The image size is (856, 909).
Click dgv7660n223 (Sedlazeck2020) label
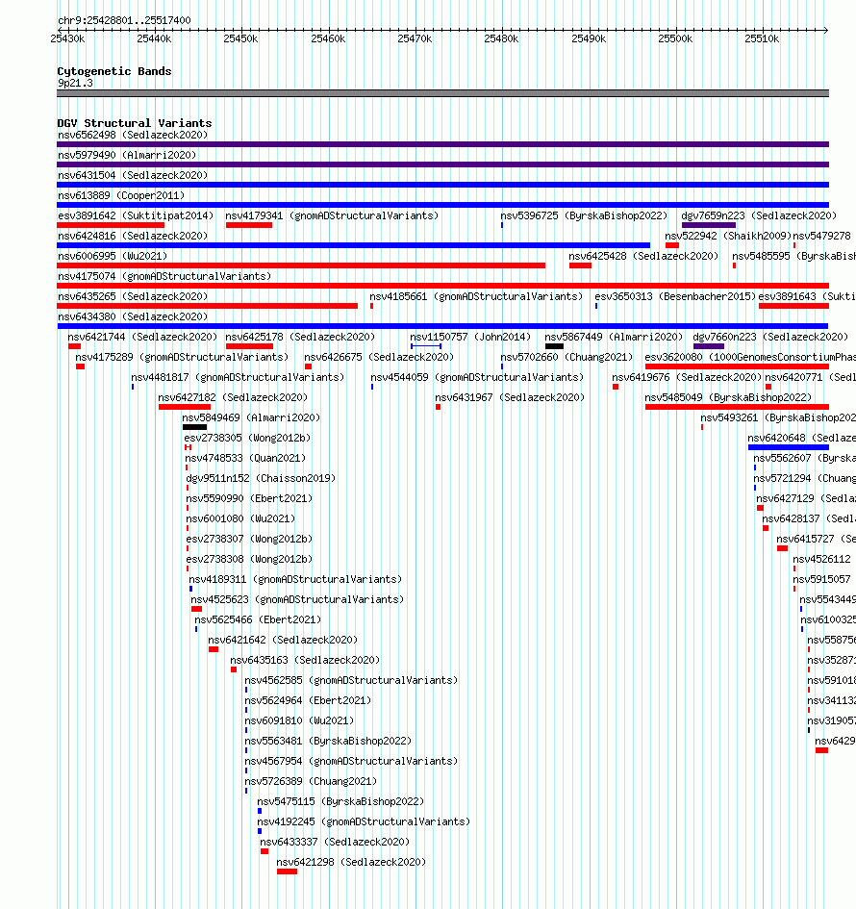tap(770, 337)
